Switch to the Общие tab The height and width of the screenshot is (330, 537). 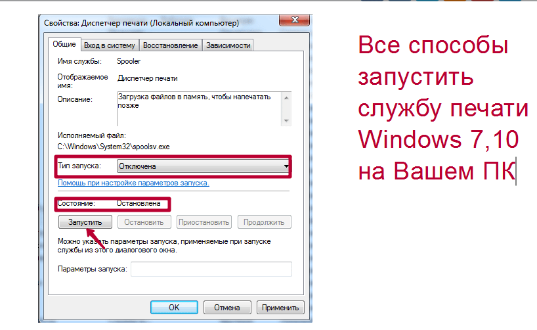point(64,44)
